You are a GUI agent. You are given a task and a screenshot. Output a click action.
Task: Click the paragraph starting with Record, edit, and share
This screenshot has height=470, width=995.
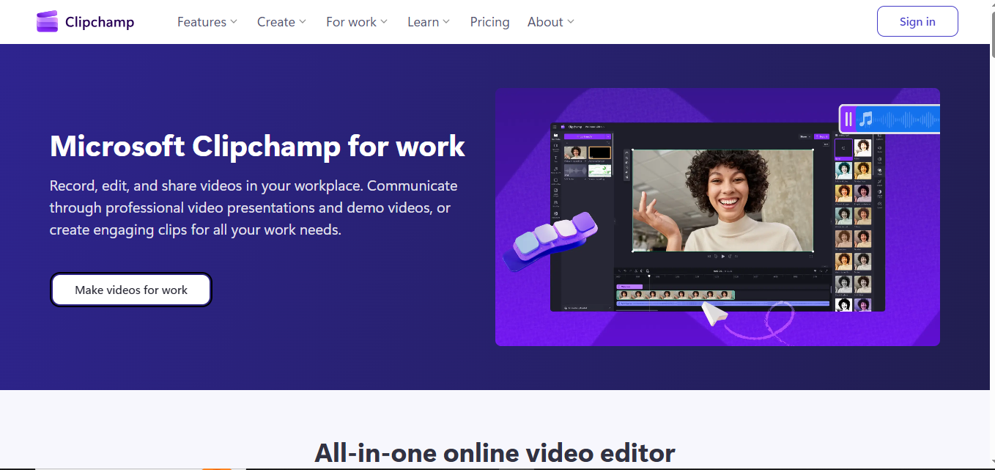point(254,208)
